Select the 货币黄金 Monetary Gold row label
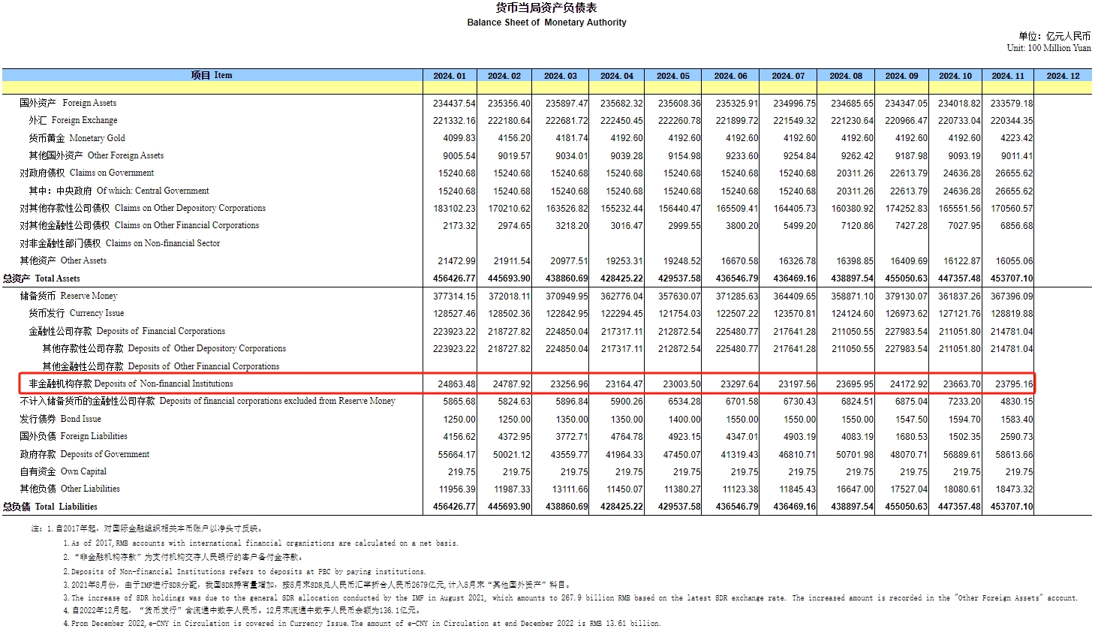This screenshot has width=1095, height=635. point(77,138)
